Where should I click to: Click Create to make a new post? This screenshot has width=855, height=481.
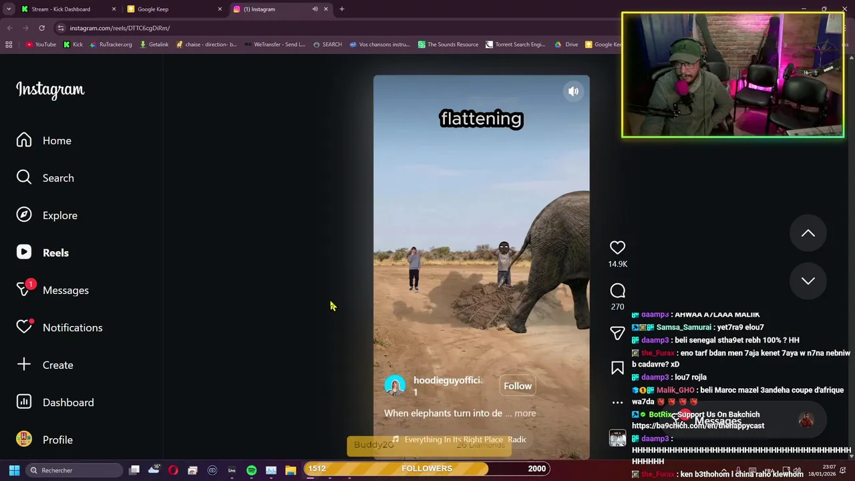coord(45,365)
